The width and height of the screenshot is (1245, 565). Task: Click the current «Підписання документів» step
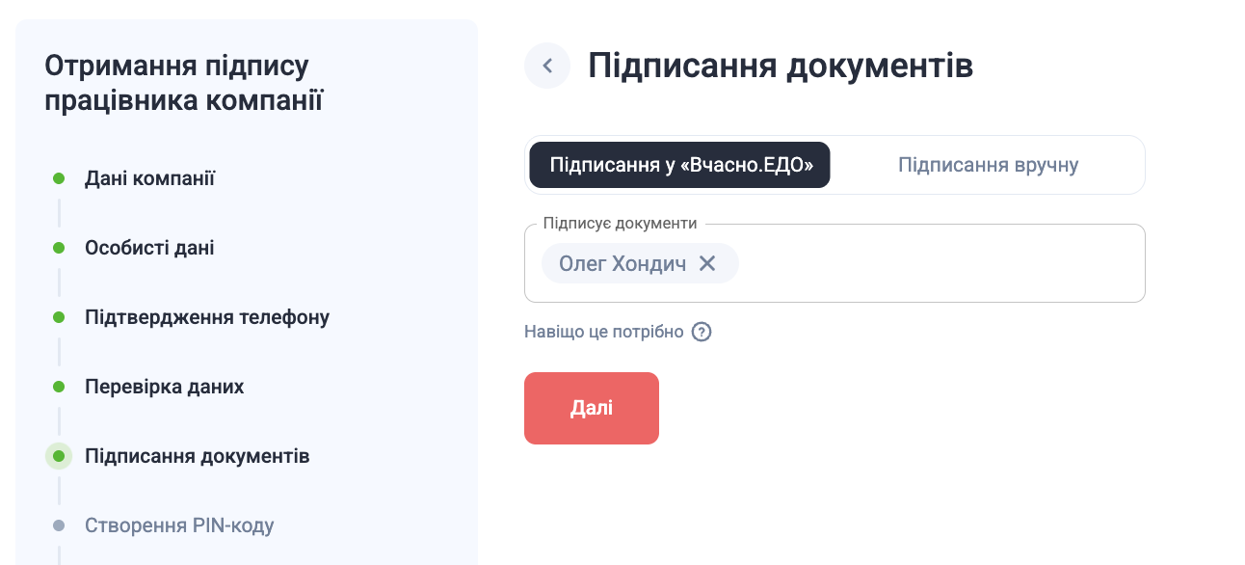pos(197,456)
